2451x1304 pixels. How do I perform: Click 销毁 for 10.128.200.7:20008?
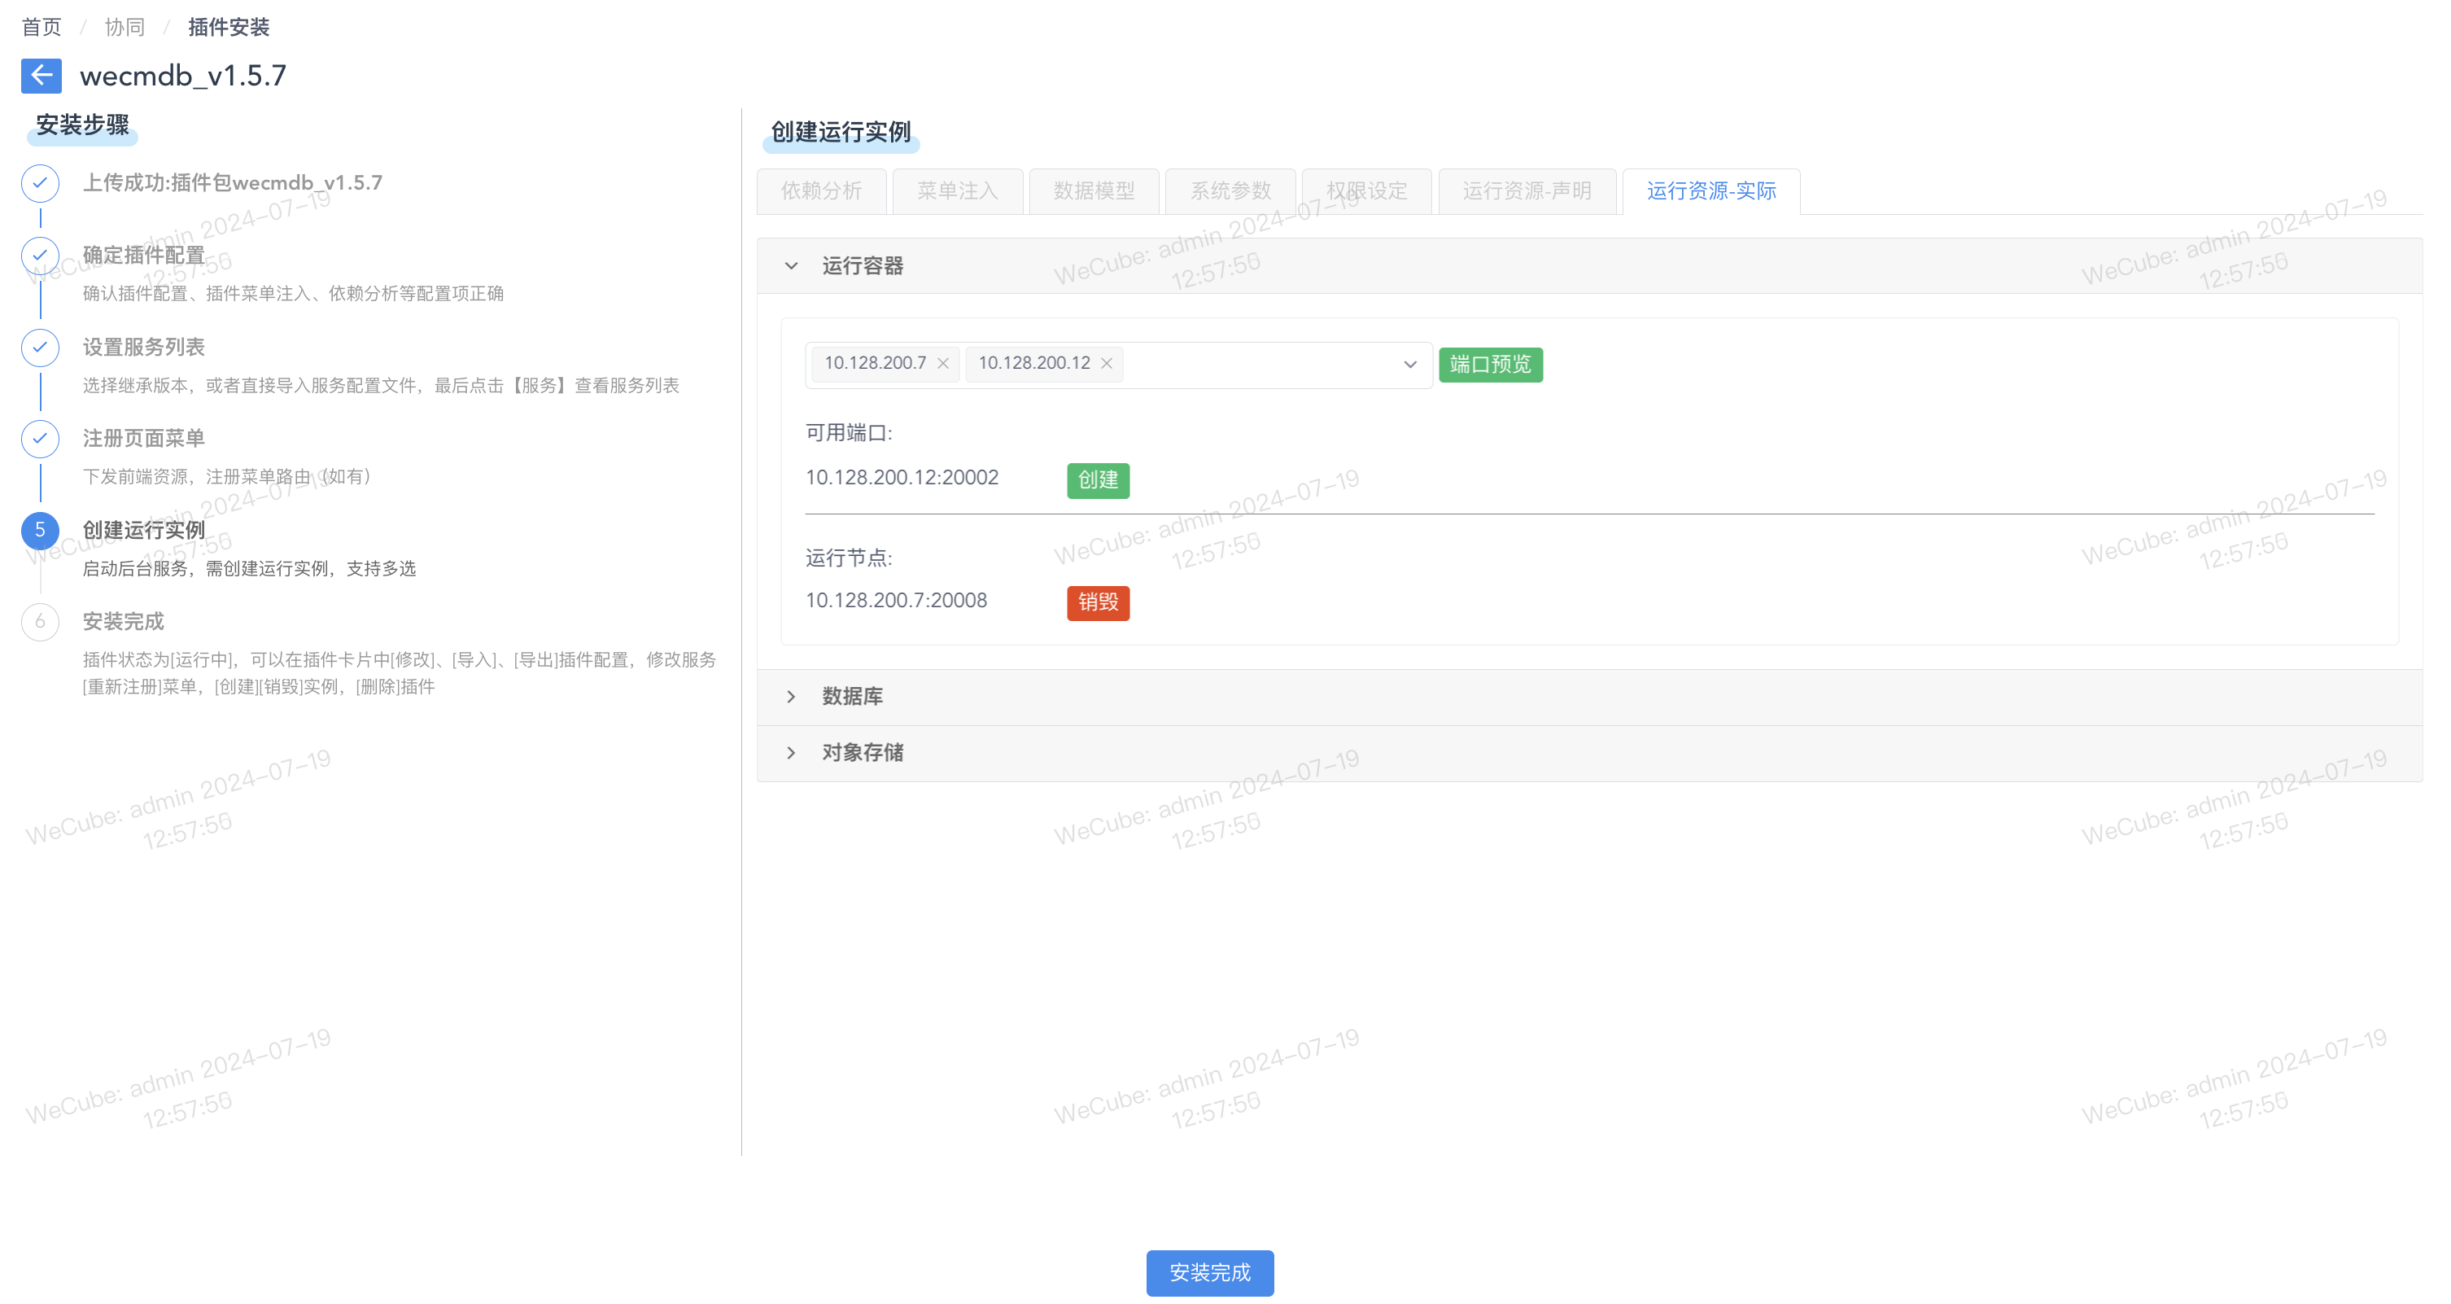click(1098, 602)
